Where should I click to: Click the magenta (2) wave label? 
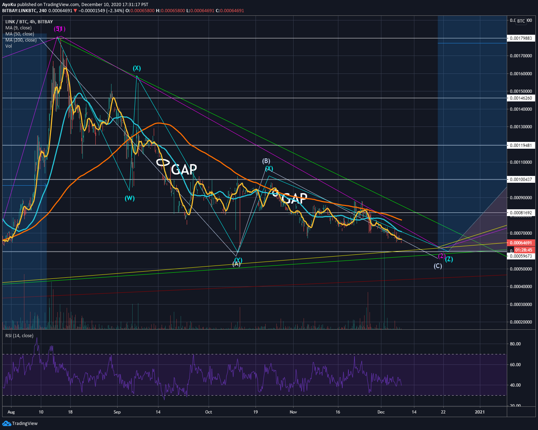[x=441, y=256]
